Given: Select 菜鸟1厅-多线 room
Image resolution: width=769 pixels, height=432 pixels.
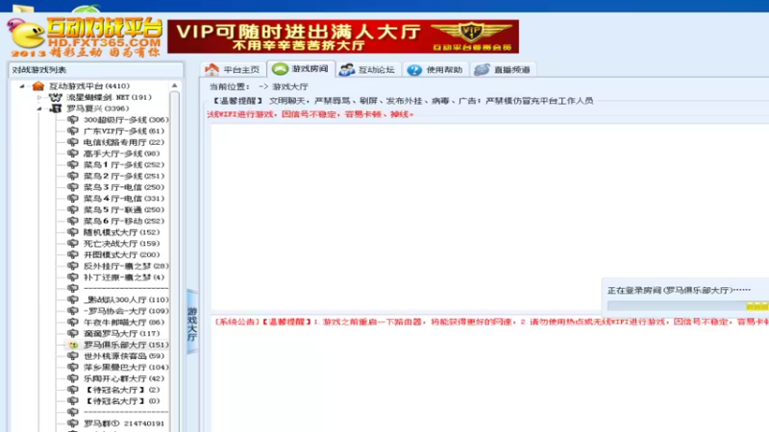Looking at the screenshot, I should pos(124,164).
